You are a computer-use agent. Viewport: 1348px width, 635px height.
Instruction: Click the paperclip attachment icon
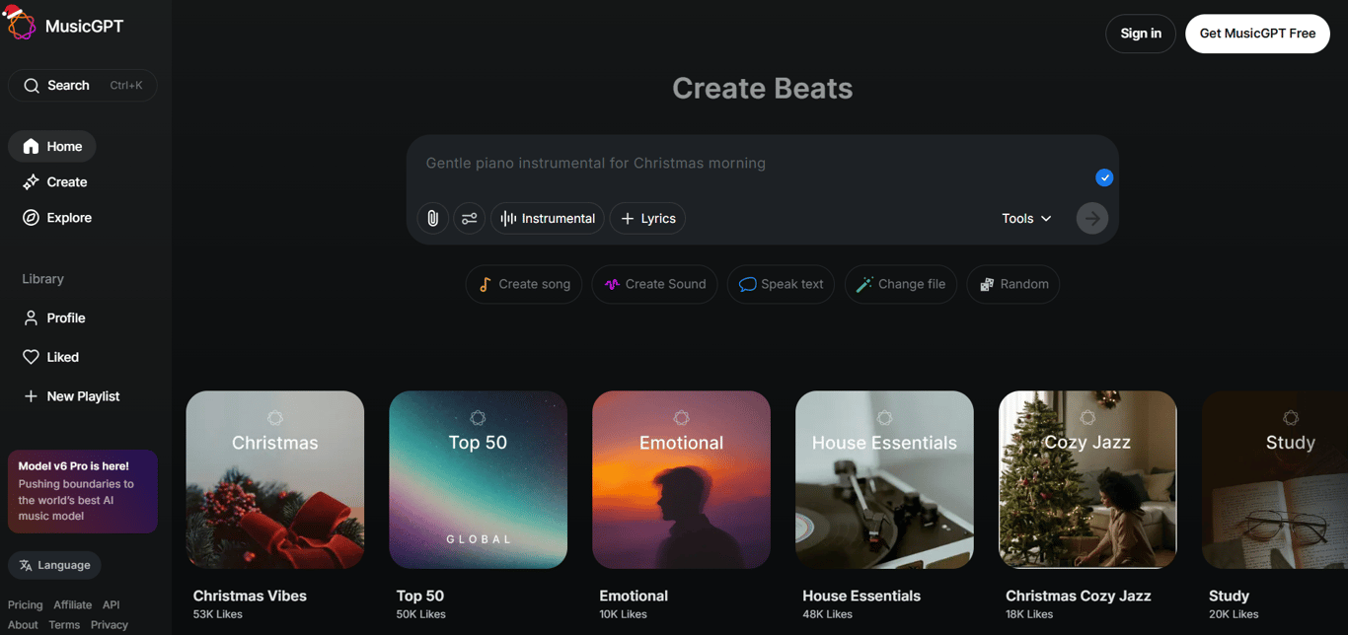click(432, 218)
